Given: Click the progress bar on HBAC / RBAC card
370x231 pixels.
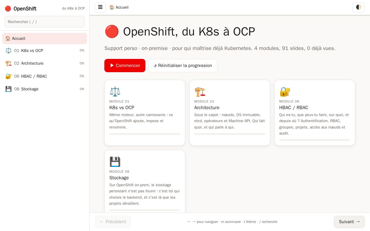Looking at the screenshot, I should [315, 140].
